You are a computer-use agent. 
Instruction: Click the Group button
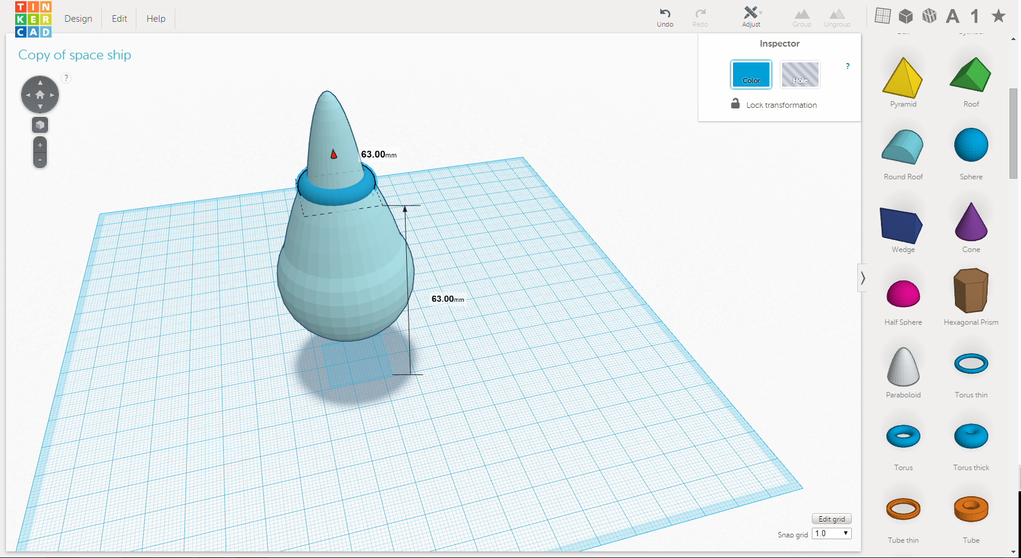click(x=802, y=18)
